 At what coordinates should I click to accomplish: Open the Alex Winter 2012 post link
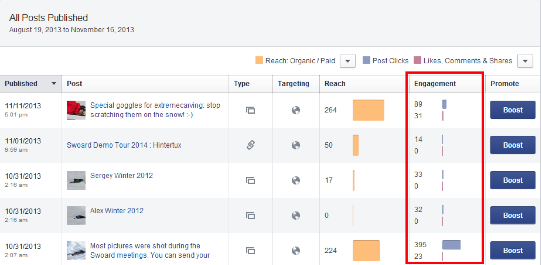(117, 211)
